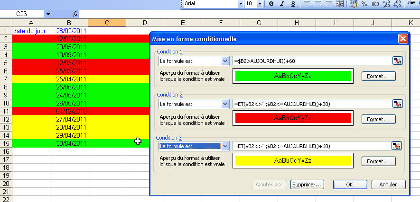Click the formula bar input area

[249, 14]
